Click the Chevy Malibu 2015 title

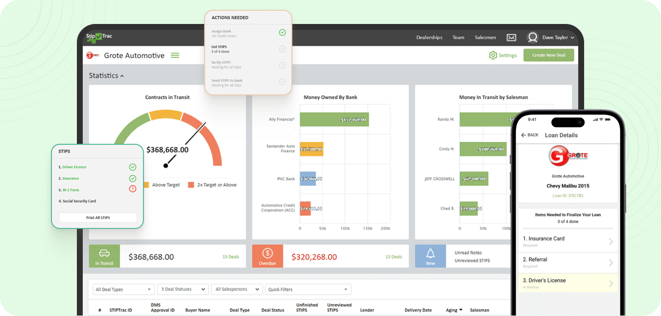point(568,186)
